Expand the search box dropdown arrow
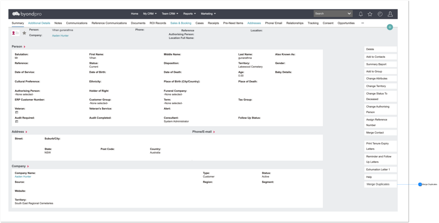Viewport: 439px width, 223px height. click(349, 13)
